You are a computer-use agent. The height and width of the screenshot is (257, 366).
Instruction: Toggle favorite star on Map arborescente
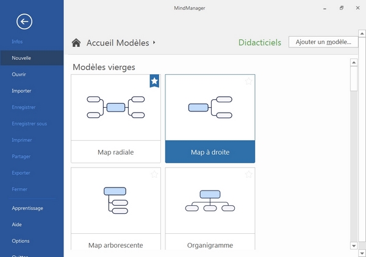point(154,174)
